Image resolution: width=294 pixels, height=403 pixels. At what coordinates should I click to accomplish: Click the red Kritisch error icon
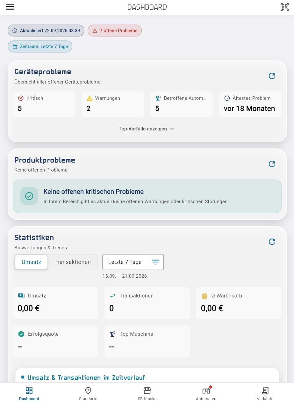21,98
